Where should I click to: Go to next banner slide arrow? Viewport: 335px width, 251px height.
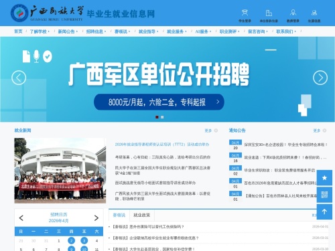coord(320,78)
